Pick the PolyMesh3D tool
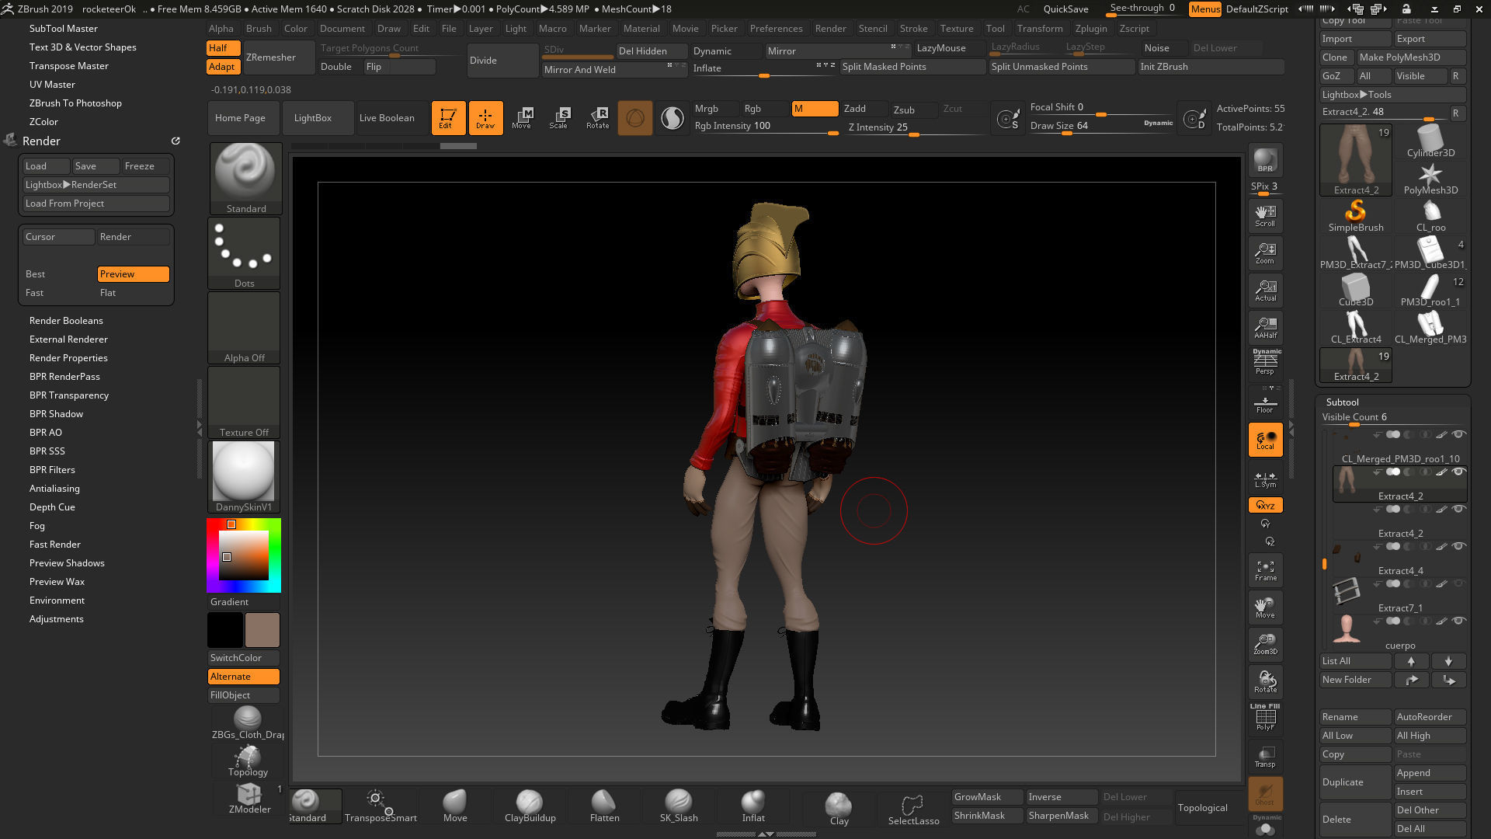 click(1430, 179)
